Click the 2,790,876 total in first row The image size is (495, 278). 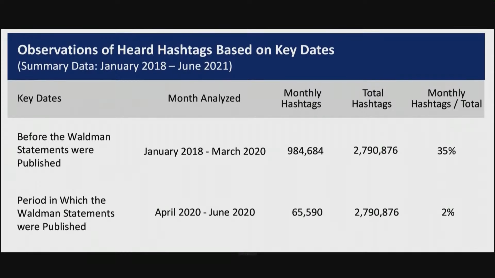point(375,150)
